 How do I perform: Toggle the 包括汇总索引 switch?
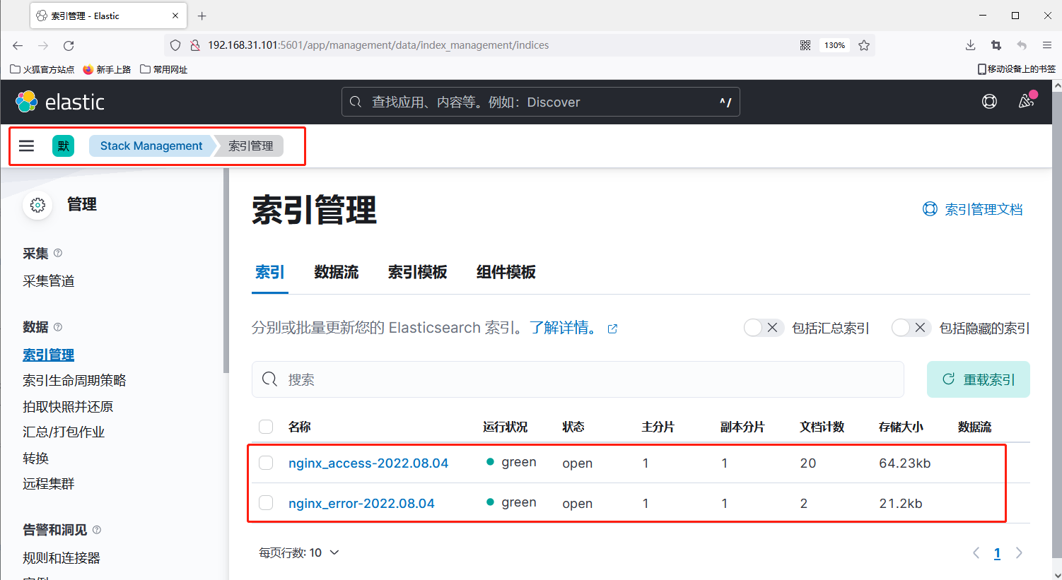[x=763, y=328]
